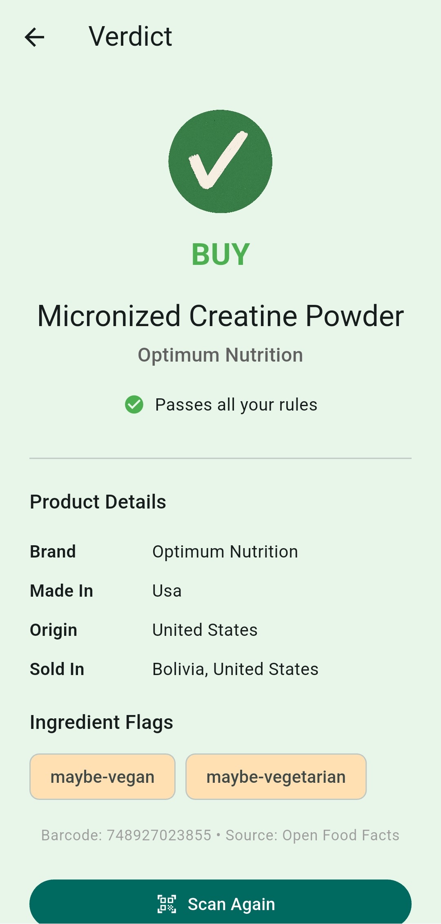Tap the 'Bolivia, United States' Sold In value
This screenshot has width=441, height=924.
pyautogui.click(x=235, y=669)
